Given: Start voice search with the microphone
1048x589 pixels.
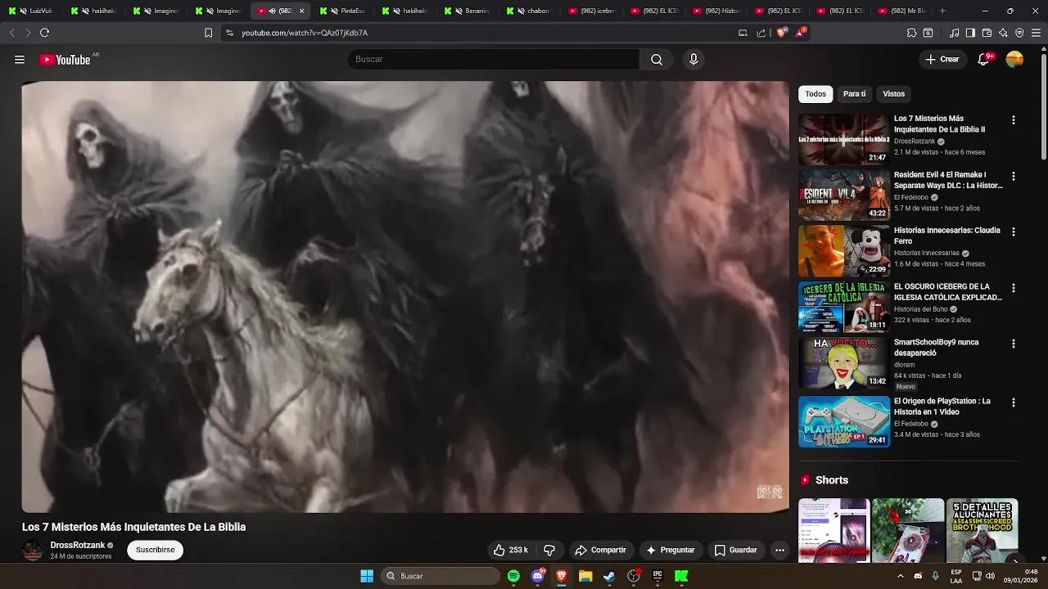Looking at the screenshot, I should (x=693, y=59).
